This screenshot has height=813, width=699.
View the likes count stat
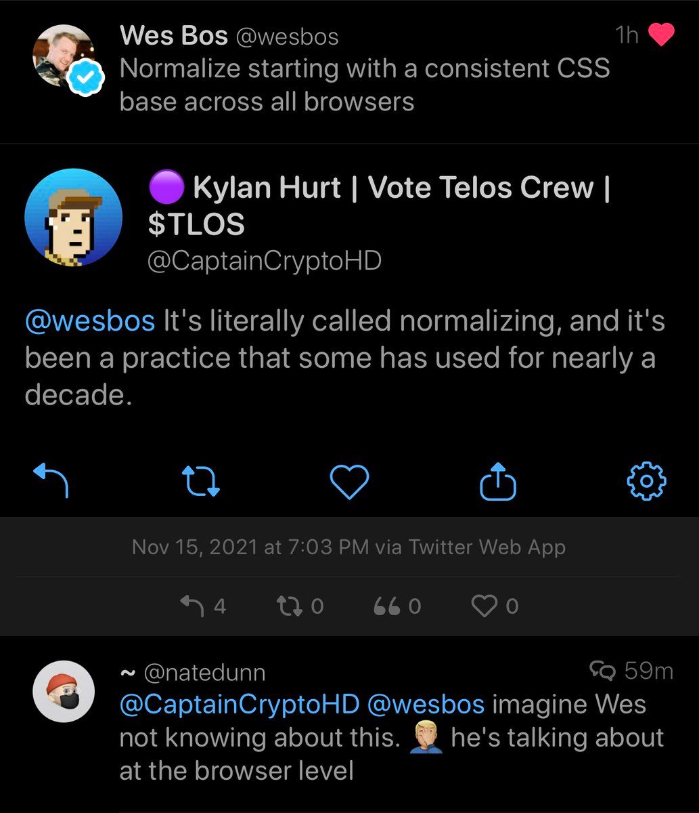pos(495,606)
